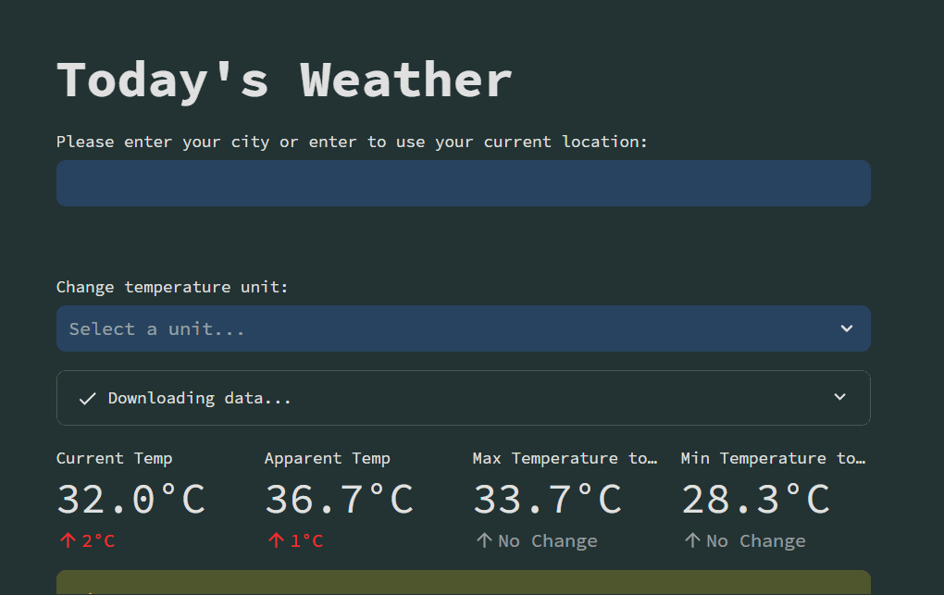This screenshot has width=944, height=595.
Task: Open the Select a unit dropdown
Action: pyautogui.click(x=444, y=328)
